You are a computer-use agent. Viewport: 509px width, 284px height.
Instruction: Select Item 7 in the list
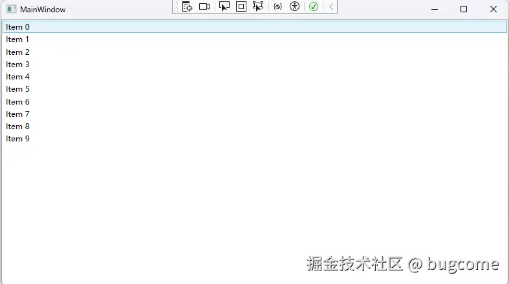point(255,114)
